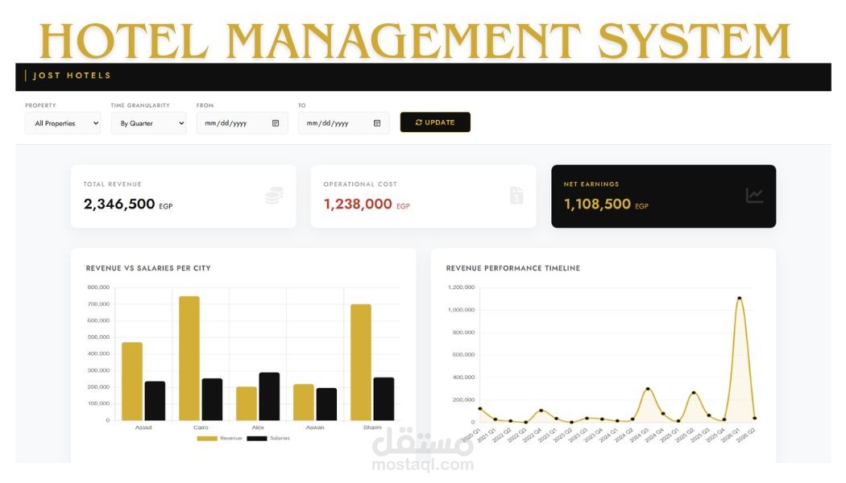The width and height of the screenshot is (846, 483).
Task: Open the Time Granularity dropdown By Quarter
Action: click(x=149, y=123)
